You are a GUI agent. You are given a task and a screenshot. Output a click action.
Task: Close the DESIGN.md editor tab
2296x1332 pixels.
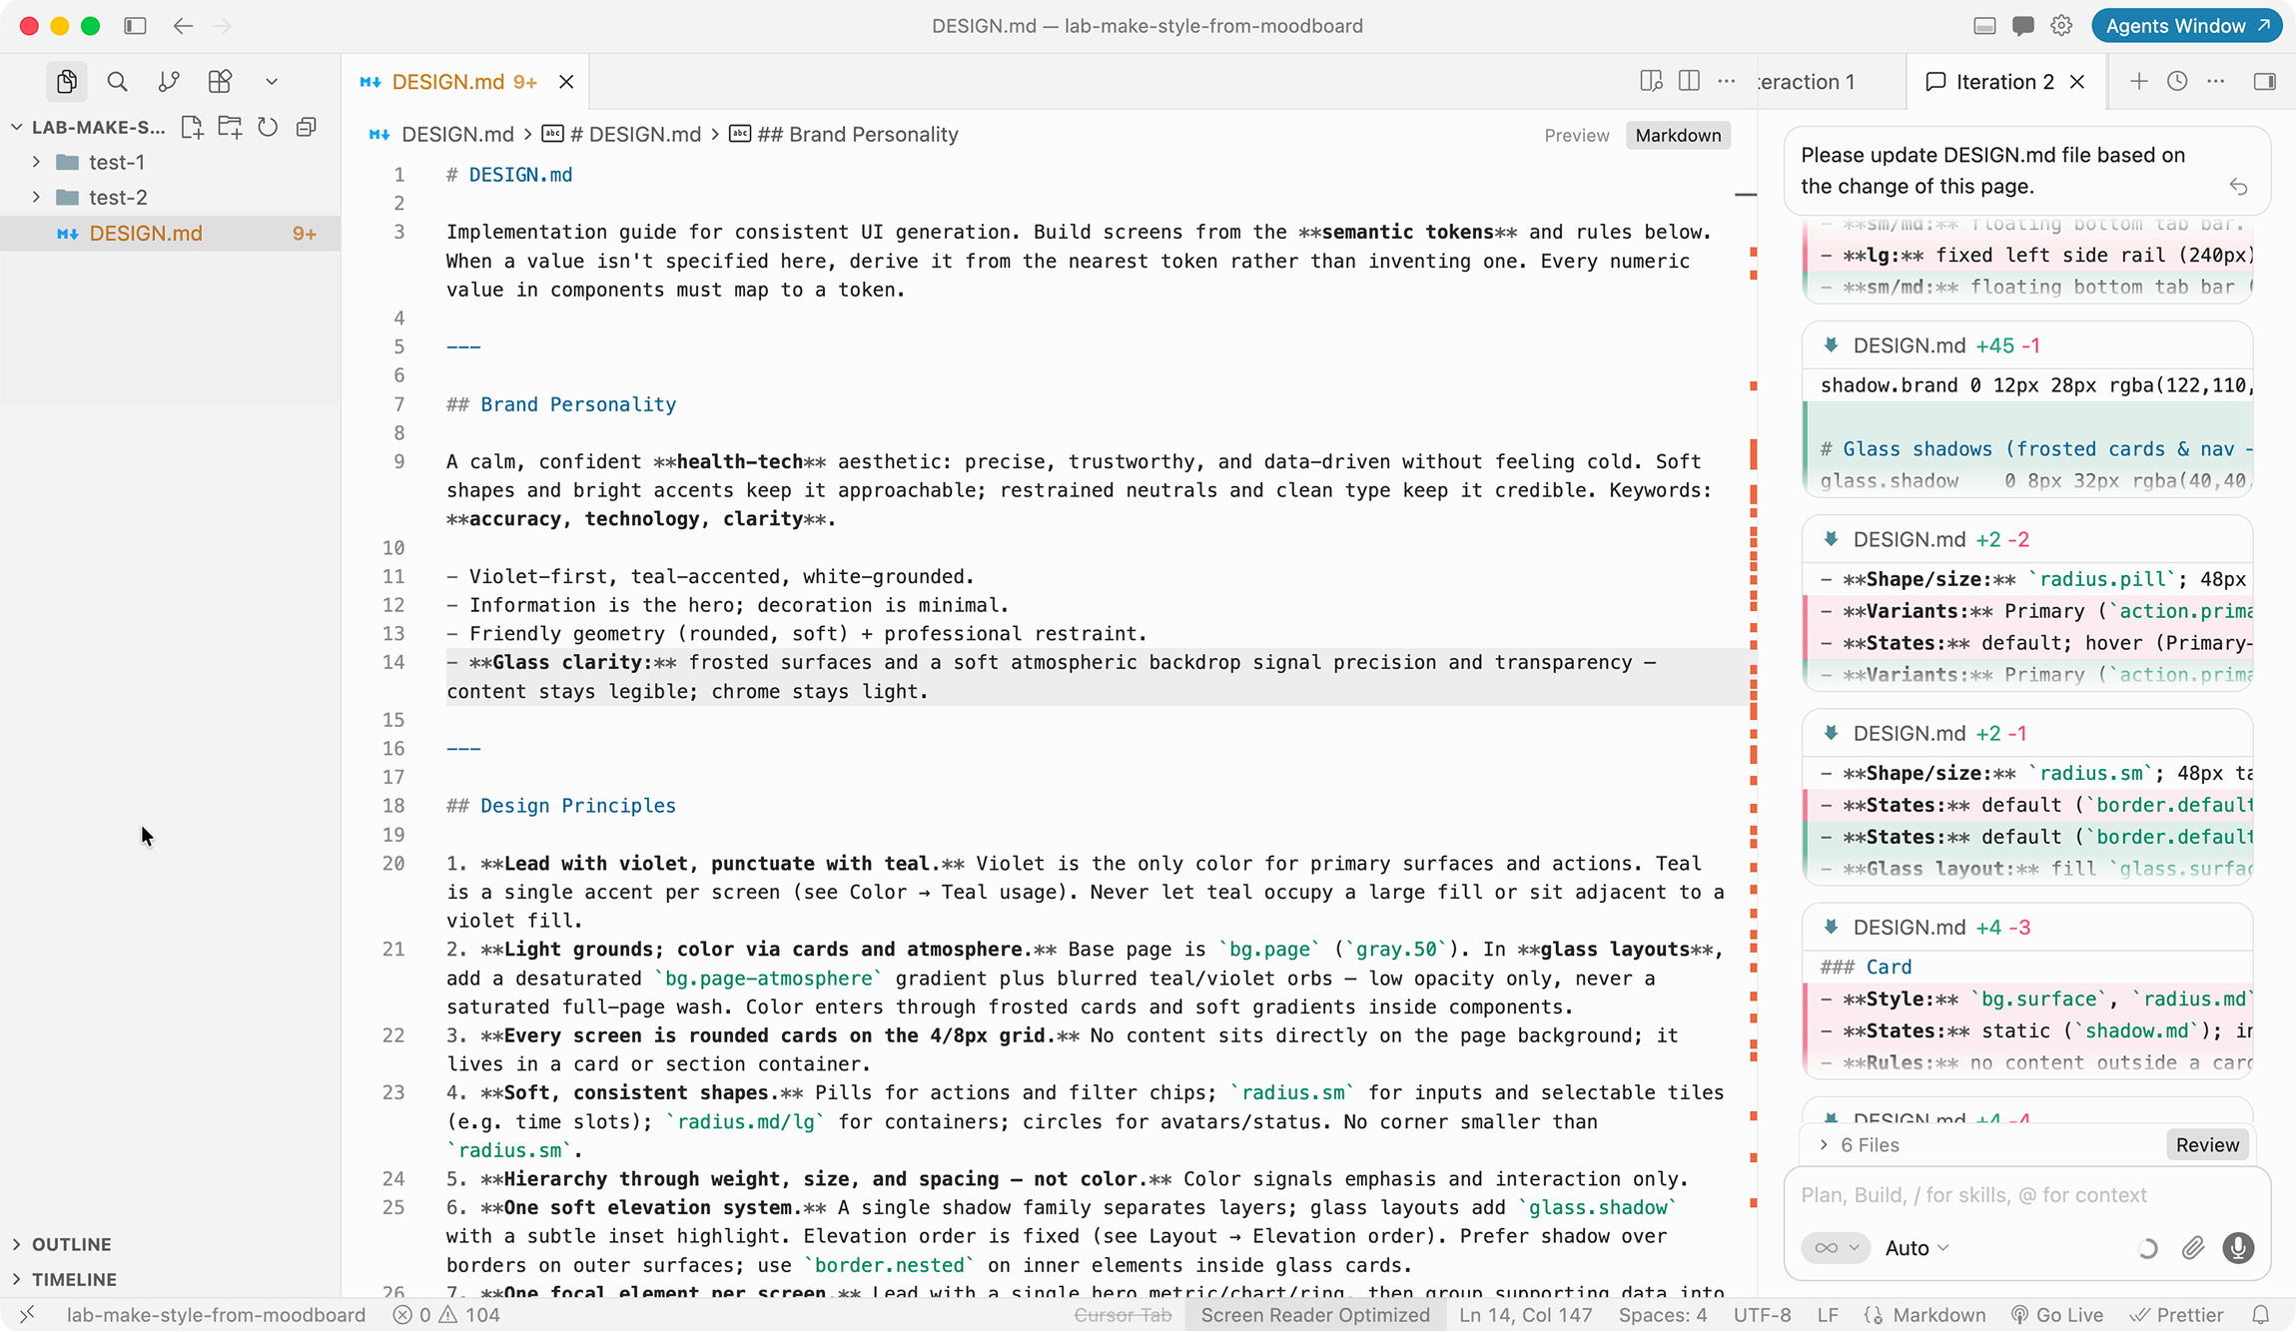pyautogui.click(x=566, y=82)
